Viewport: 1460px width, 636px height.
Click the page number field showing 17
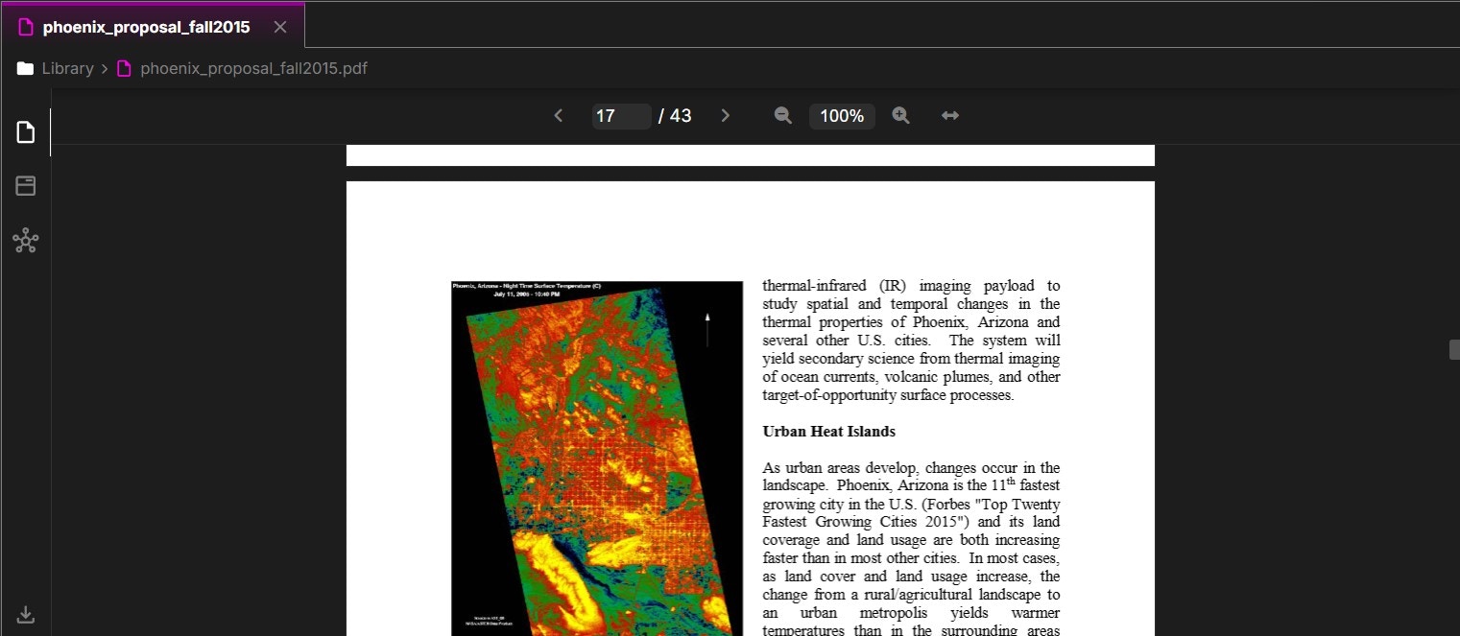click(x=621, y=116)
